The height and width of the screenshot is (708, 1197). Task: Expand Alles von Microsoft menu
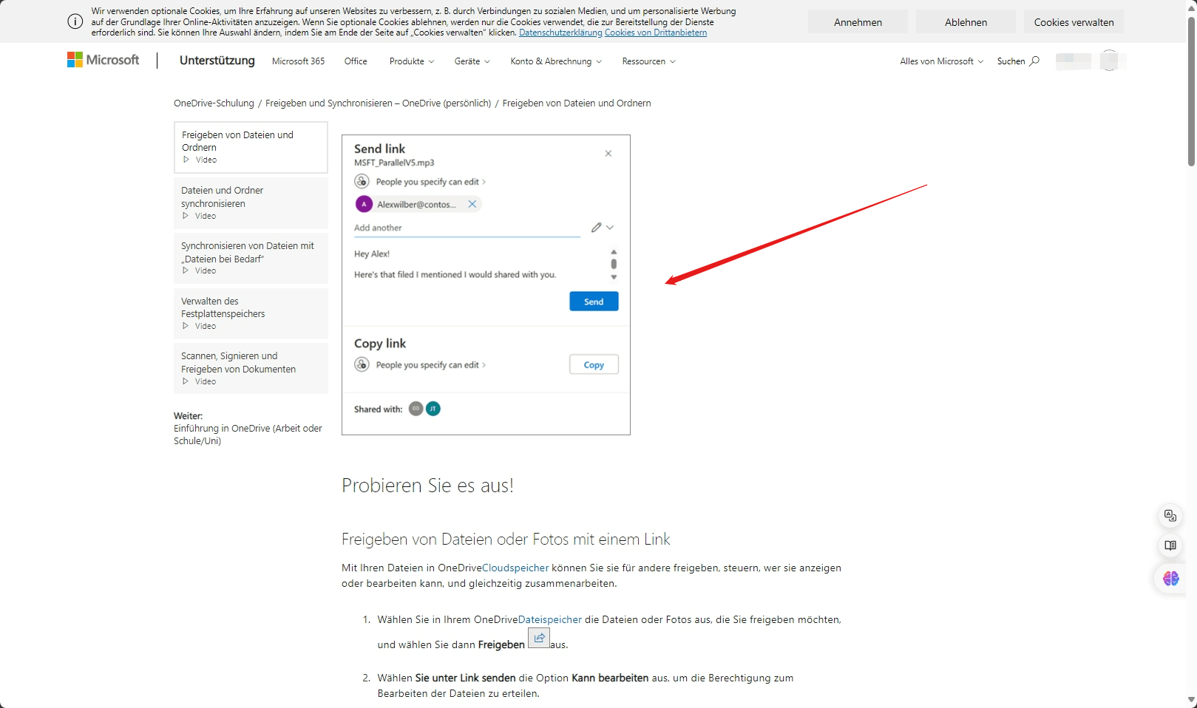[941, 61]
